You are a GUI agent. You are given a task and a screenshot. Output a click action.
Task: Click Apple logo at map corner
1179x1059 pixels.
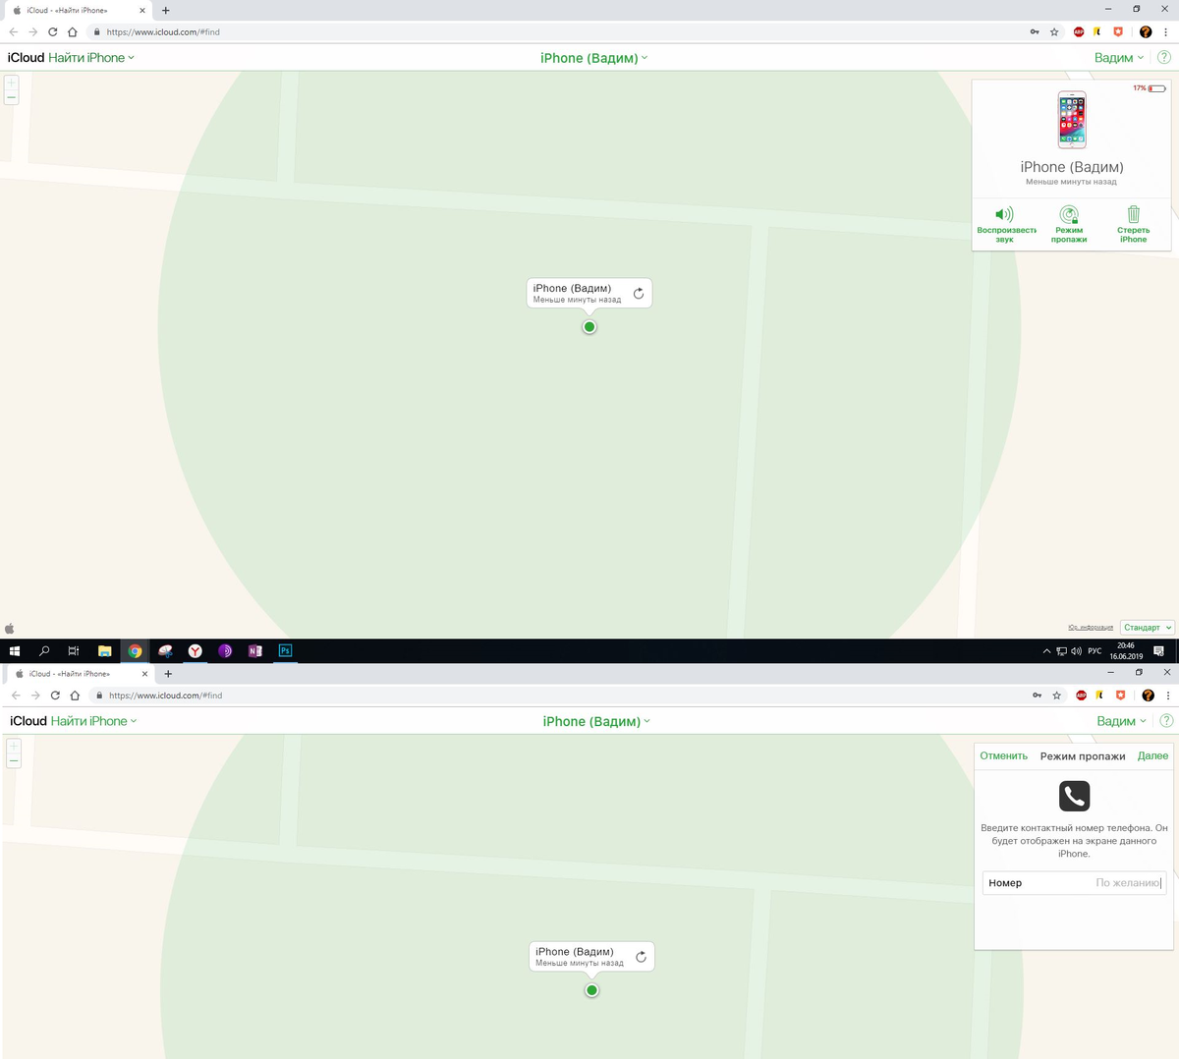(x=10, y=628)
